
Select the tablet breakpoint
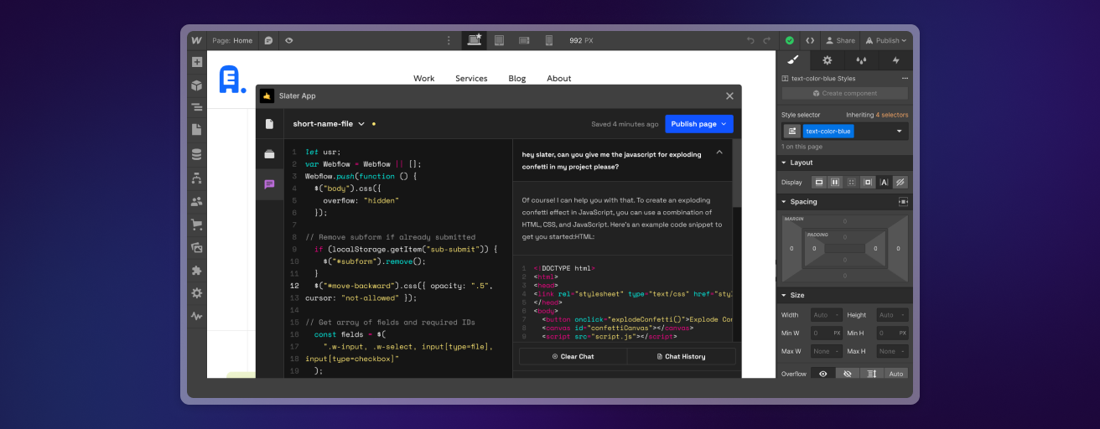click(499, 40)
